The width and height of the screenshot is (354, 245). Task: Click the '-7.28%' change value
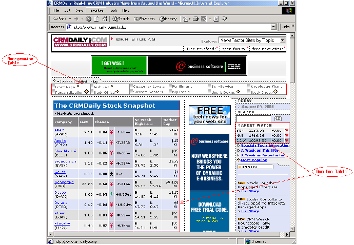pos(123,142)
